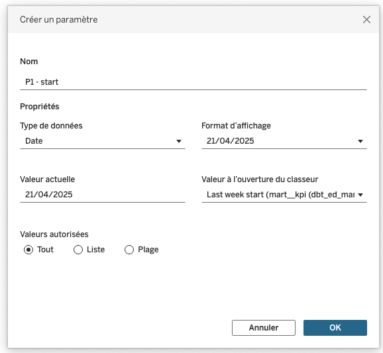Click the Nom field containing P1 - start
This screenshot has height=353, width=383.
pos(193,82)
